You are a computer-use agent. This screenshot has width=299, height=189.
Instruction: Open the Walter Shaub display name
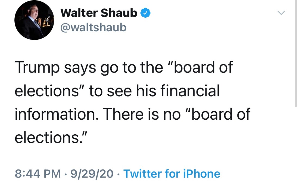pyautogui.click(x=99, y=13)
